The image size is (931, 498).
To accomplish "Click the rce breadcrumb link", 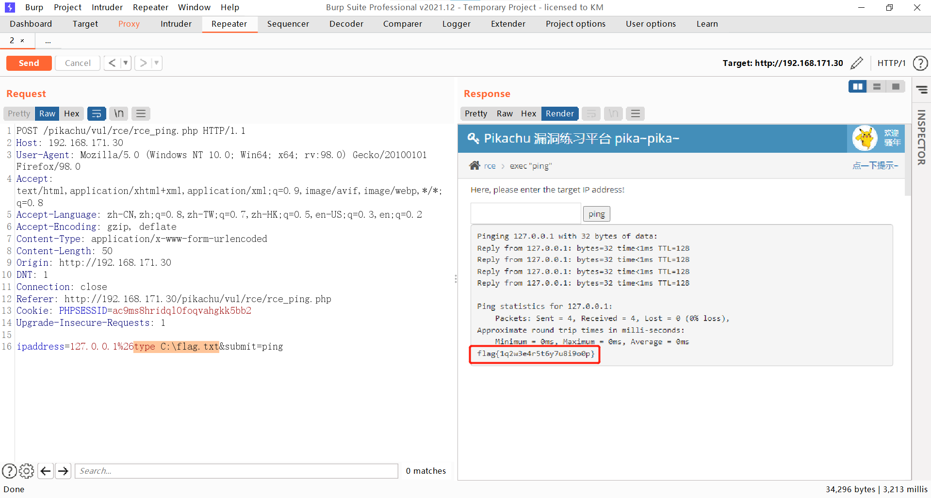I will tap(490, 166).
